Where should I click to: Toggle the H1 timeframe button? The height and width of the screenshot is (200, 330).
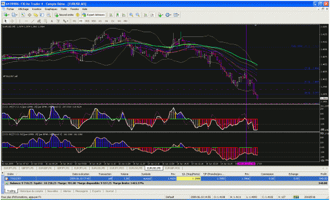coord(100,21)
